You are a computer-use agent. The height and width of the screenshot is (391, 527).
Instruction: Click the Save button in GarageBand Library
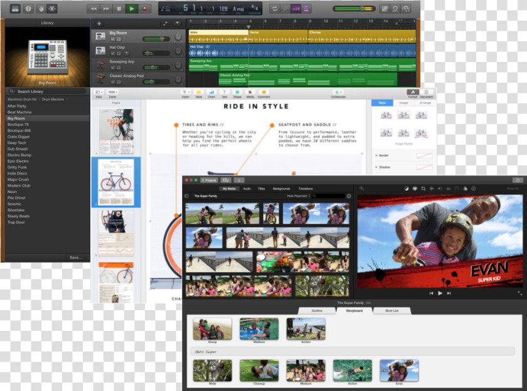(x=76, y=258)
